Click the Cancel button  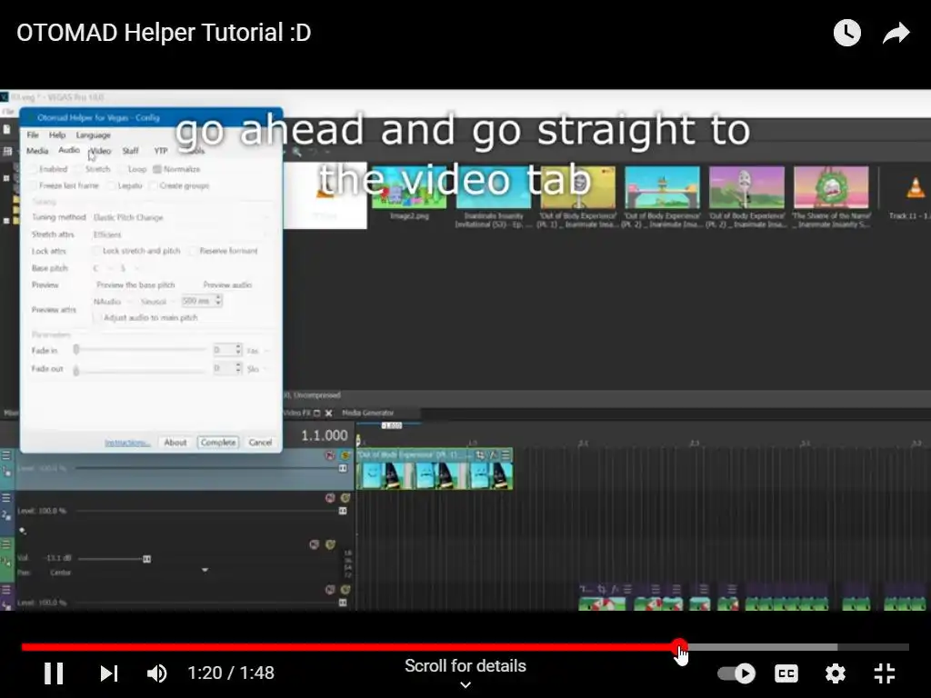[x=260, y=443]
